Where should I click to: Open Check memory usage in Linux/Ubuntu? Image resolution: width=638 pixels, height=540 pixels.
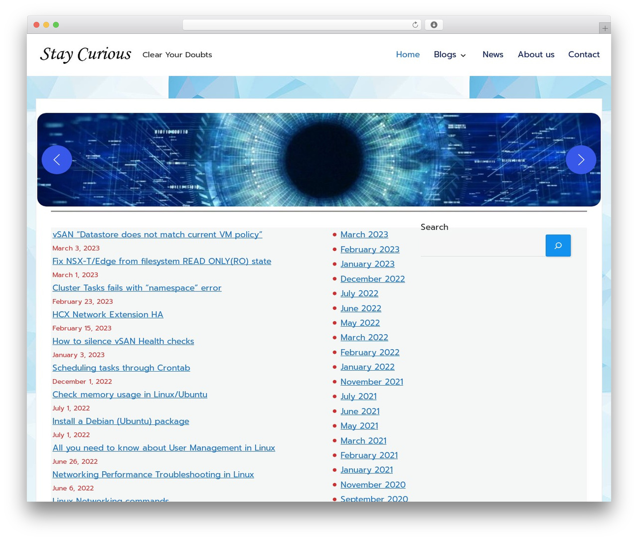click(130, 395)
